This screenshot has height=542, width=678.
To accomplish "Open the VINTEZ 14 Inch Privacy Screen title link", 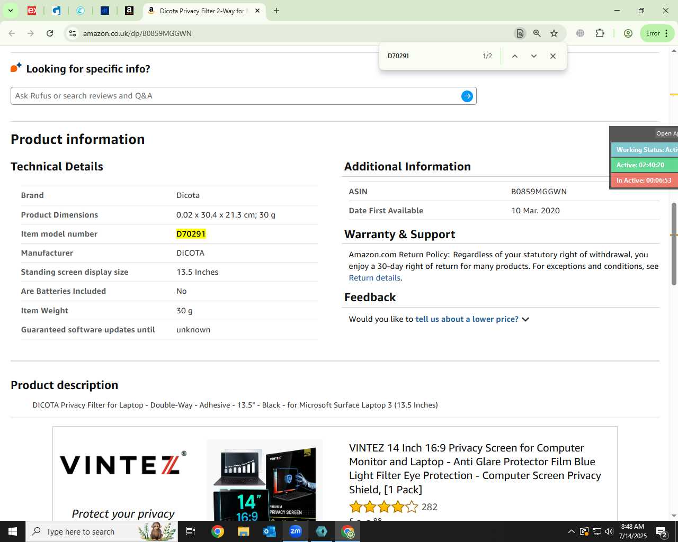I will tap(475, 468).
